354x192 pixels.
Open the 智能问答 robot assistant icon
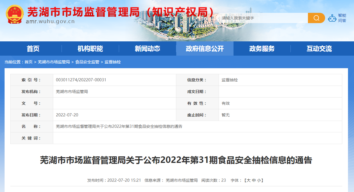(332, 18)
